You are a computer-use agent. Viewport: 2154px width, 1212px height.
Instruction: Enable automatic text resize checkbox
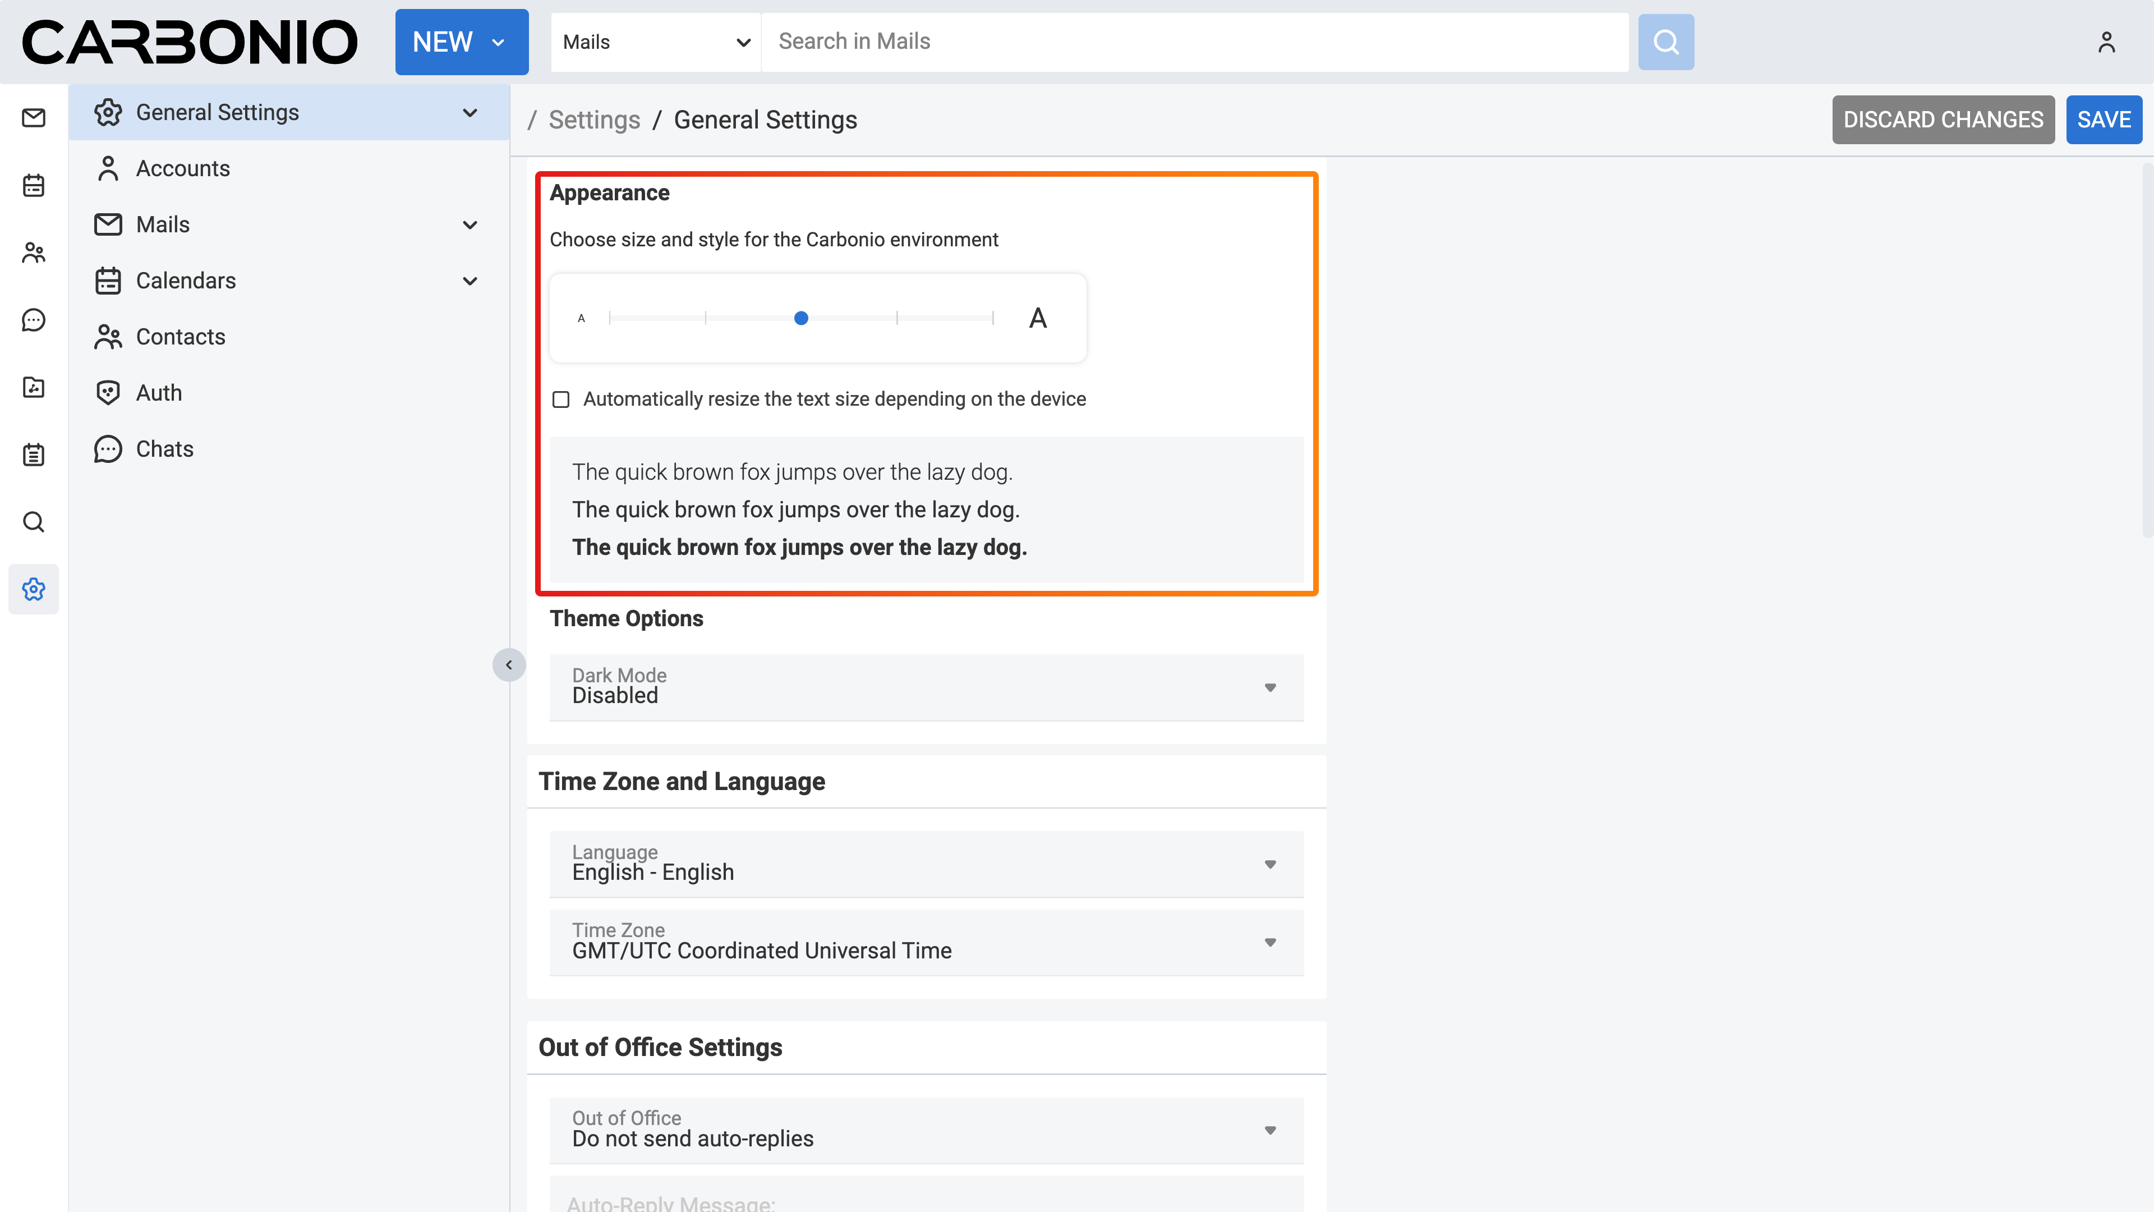tap(561, 400)
